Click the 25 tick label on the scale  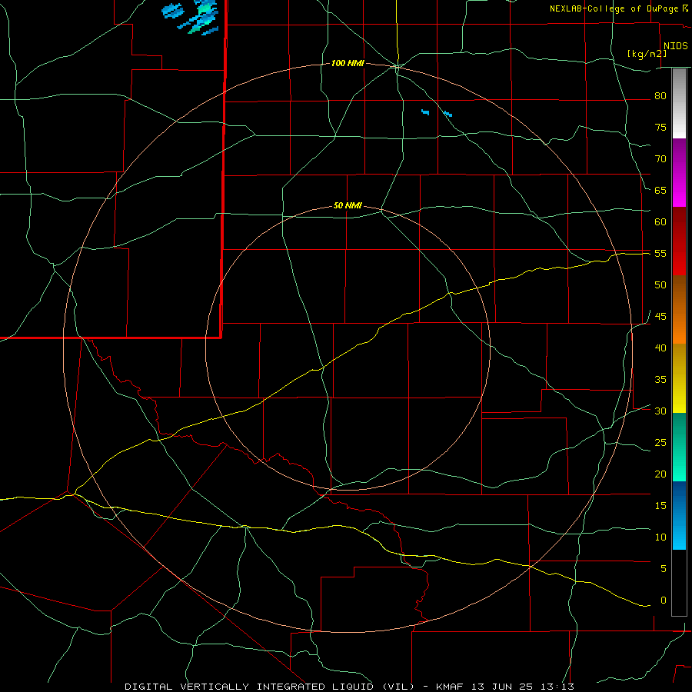point(660,442)
